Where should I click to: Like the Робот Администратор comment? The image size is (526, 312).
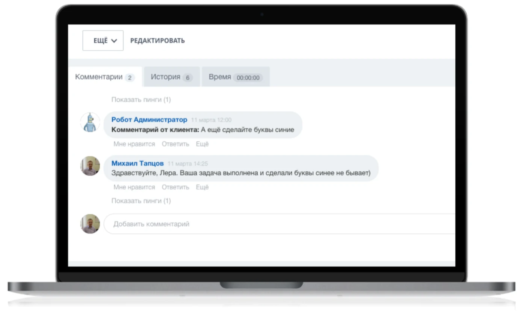(x=134, y=144)
